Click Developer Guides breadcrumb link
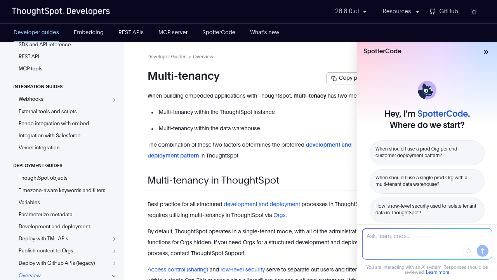This screenshot has height=280, width=497. (167, 57)
